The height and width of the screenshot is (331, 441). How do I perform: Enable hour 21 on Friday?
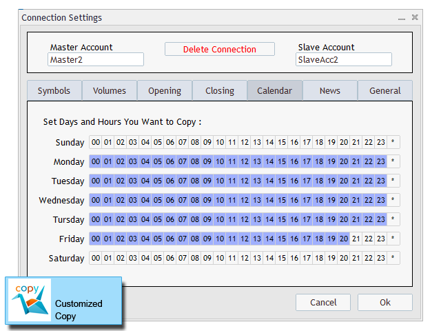pyautogui.click(x=356, y=239)
